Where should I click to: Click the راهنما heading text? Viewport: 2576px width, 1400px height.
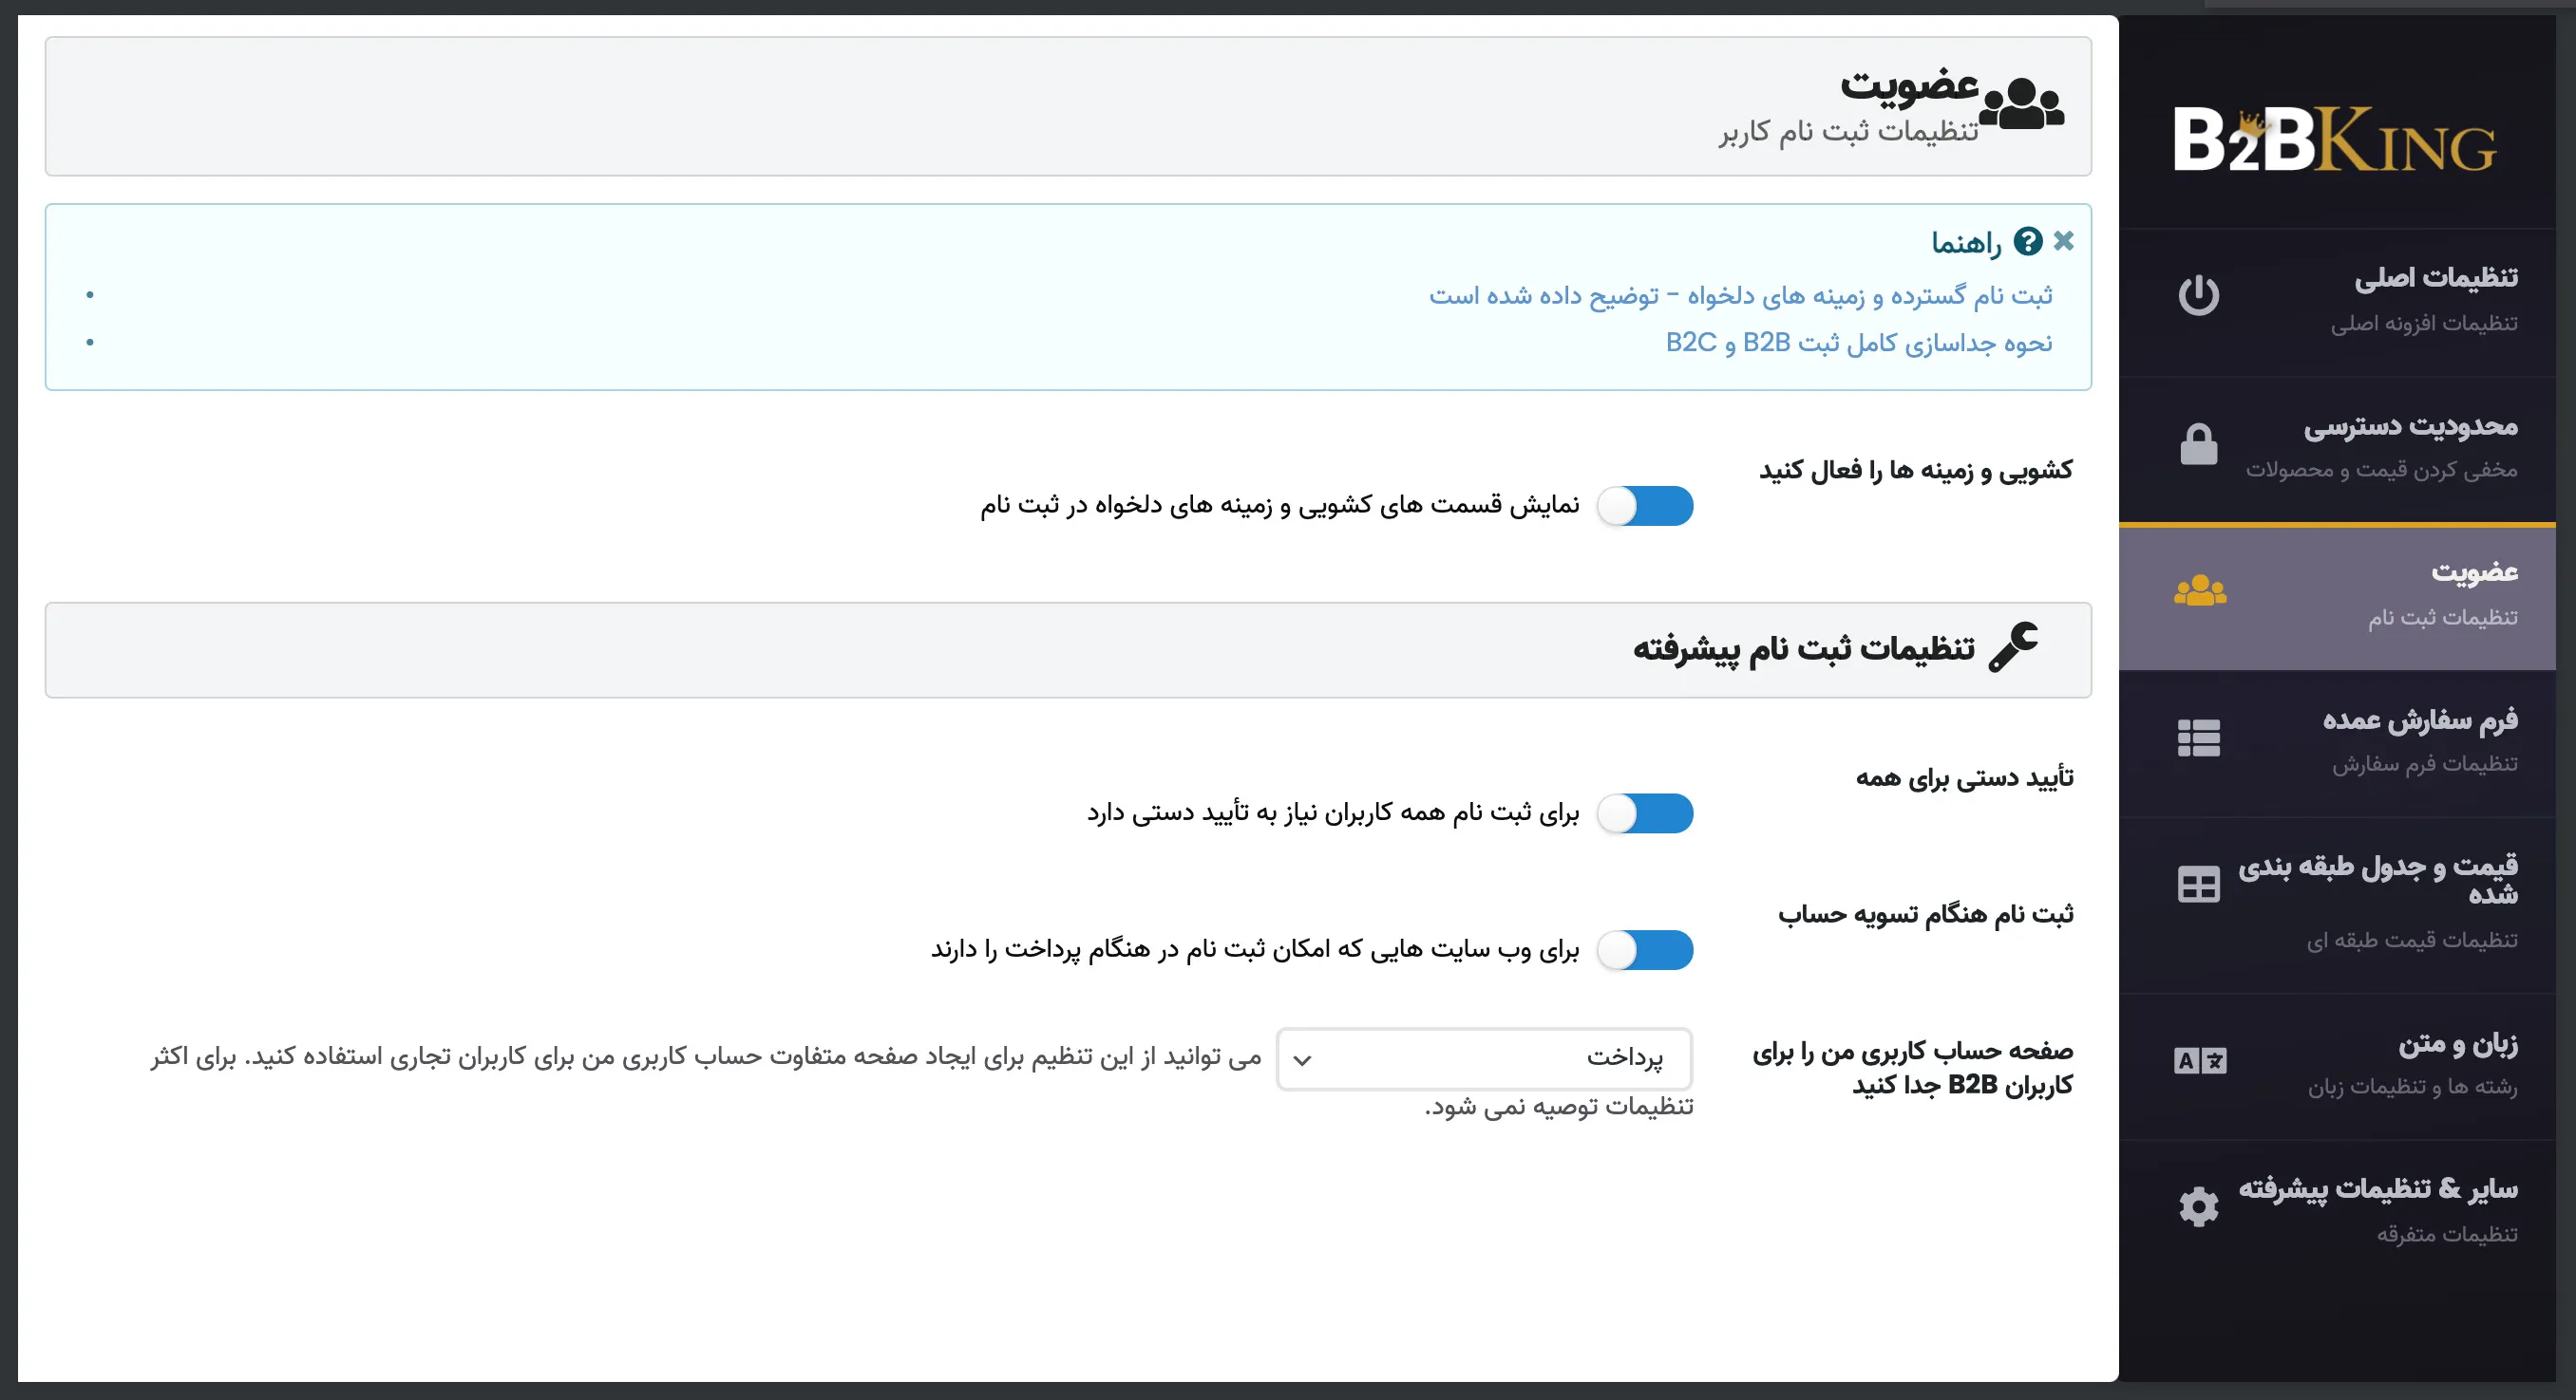[1966, 243]
